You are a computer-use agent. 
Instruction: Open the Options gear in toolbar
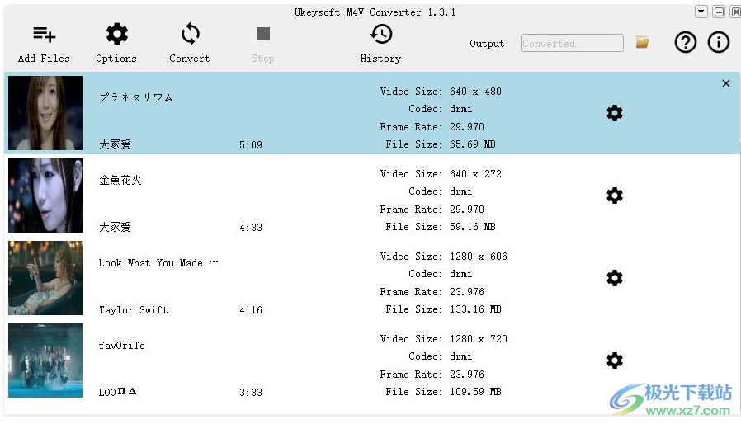point(116,34)
